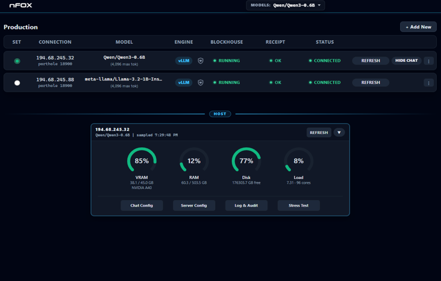Viewport: 441px width, 281px height.
Task: Click the Qwen/Qwen3-0.6B model name in the table
Action: [x=124, y=57]
